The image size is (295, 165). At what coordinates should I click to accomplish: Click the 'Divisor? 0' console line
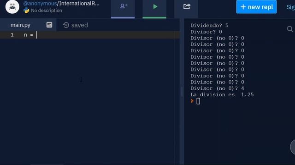[x=206, y=32]
